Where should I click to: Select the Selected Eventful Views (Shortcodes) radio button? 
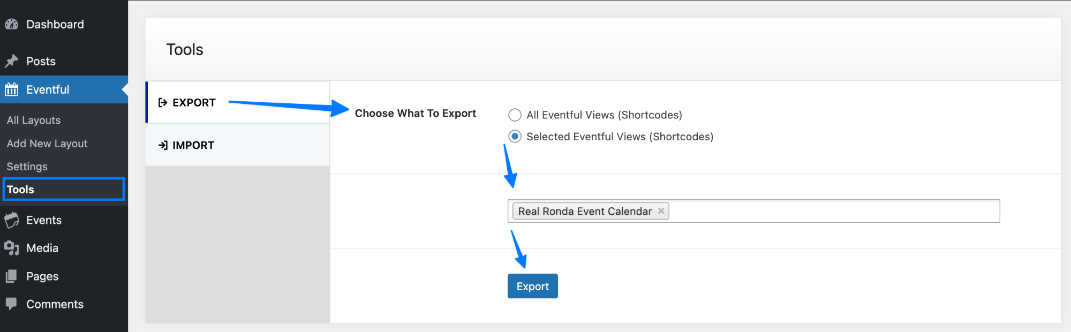pos(515,137)
